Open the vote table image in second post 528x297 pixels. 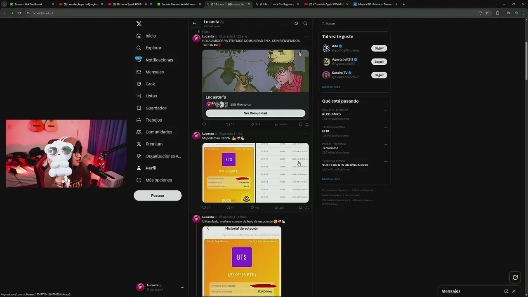tap(282, 173)
